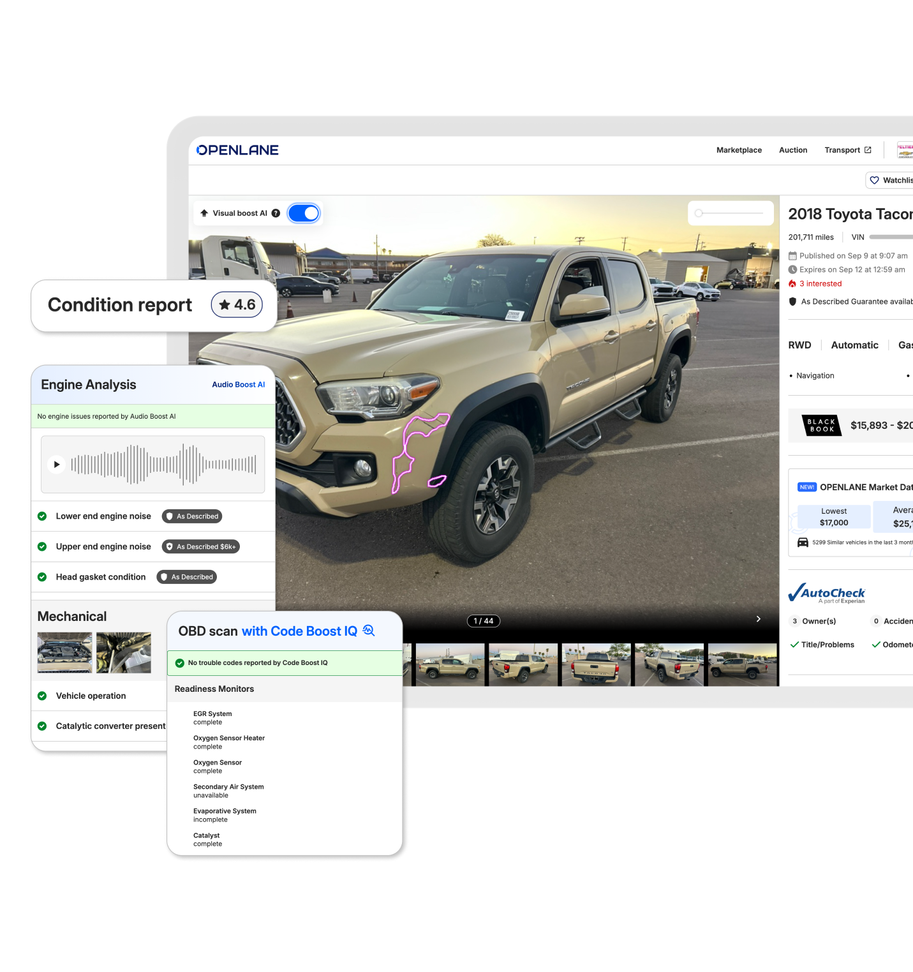Image resolution: width=913 pixels, height=972 pixels.
Task: Click the external link icon beside Transport
Action: 868,150
